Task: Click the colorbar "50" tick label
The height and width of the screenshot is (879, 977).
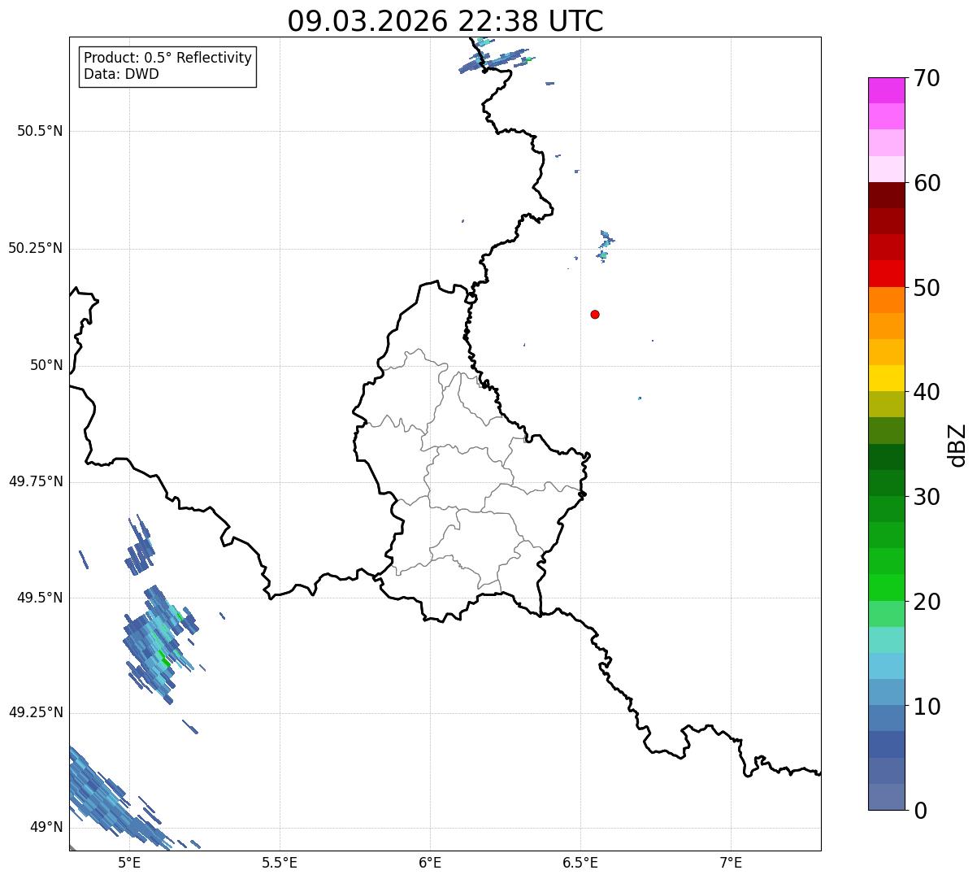Action: [x=927, y=288]
